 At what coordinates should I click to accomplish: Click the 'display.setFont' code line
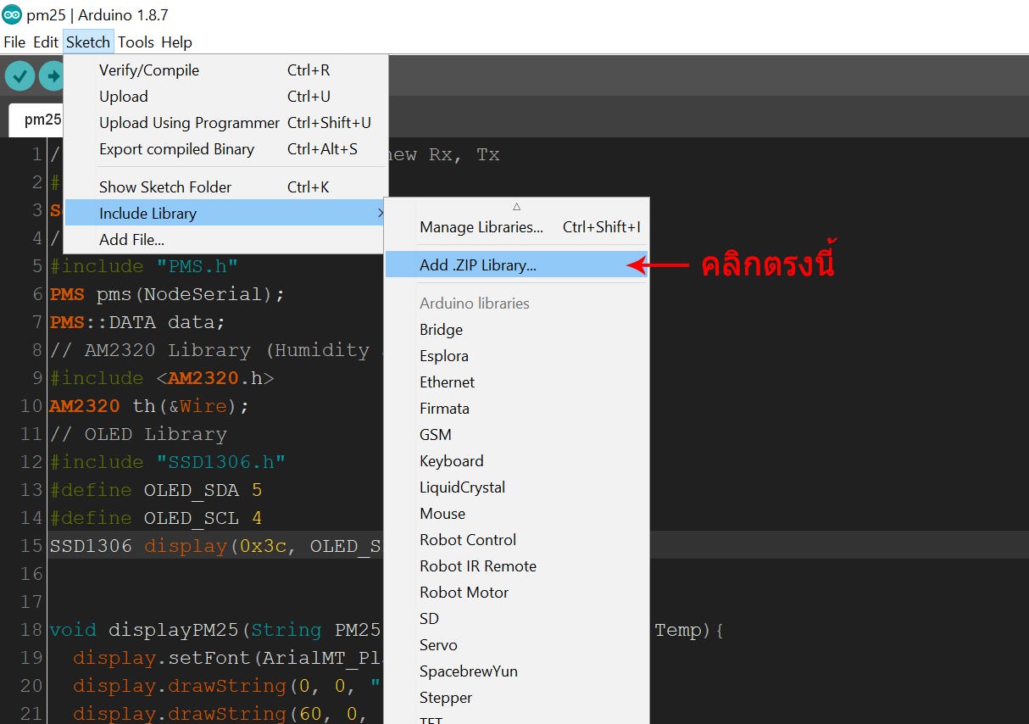[x=227, y=658]
